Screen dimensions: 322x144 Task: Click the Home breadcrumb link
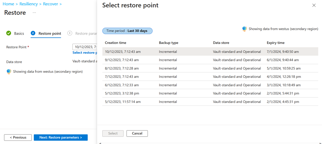tap(8, 4)
